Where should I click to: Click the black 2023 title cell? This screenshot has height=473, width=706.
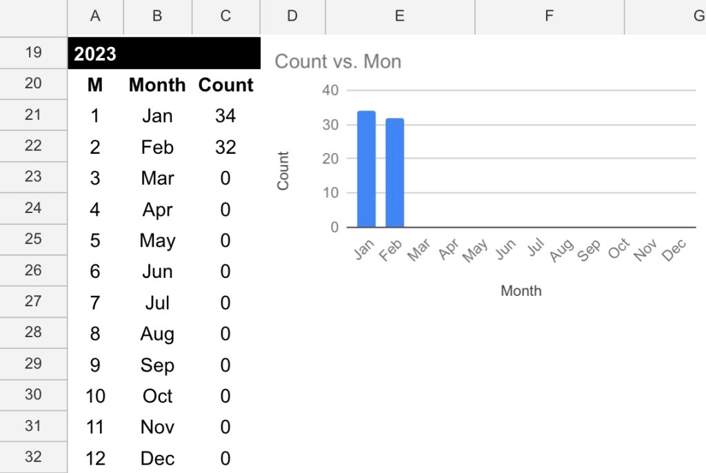point(164,54)
